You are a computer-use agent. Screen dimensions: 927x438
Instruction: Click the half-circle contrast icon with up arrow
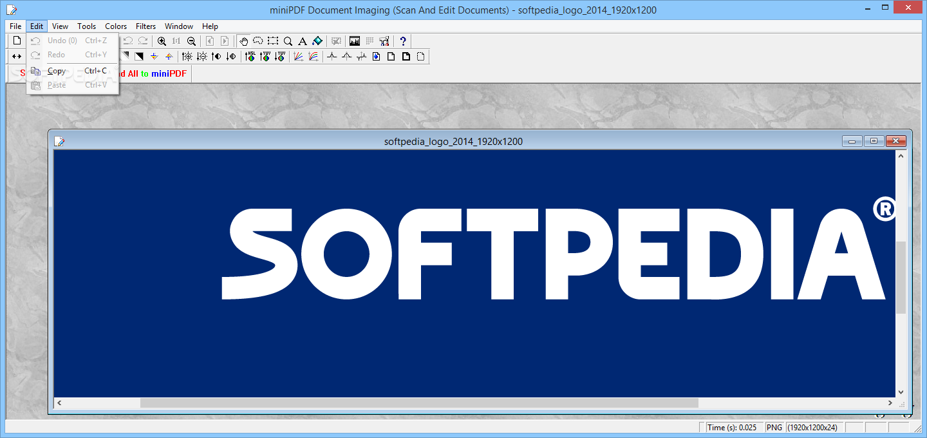tap(216, 57)
